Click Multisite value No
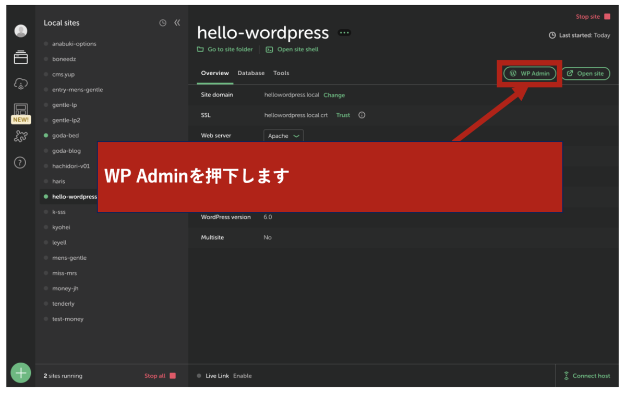The image size is (626, 394). point(268,237)
